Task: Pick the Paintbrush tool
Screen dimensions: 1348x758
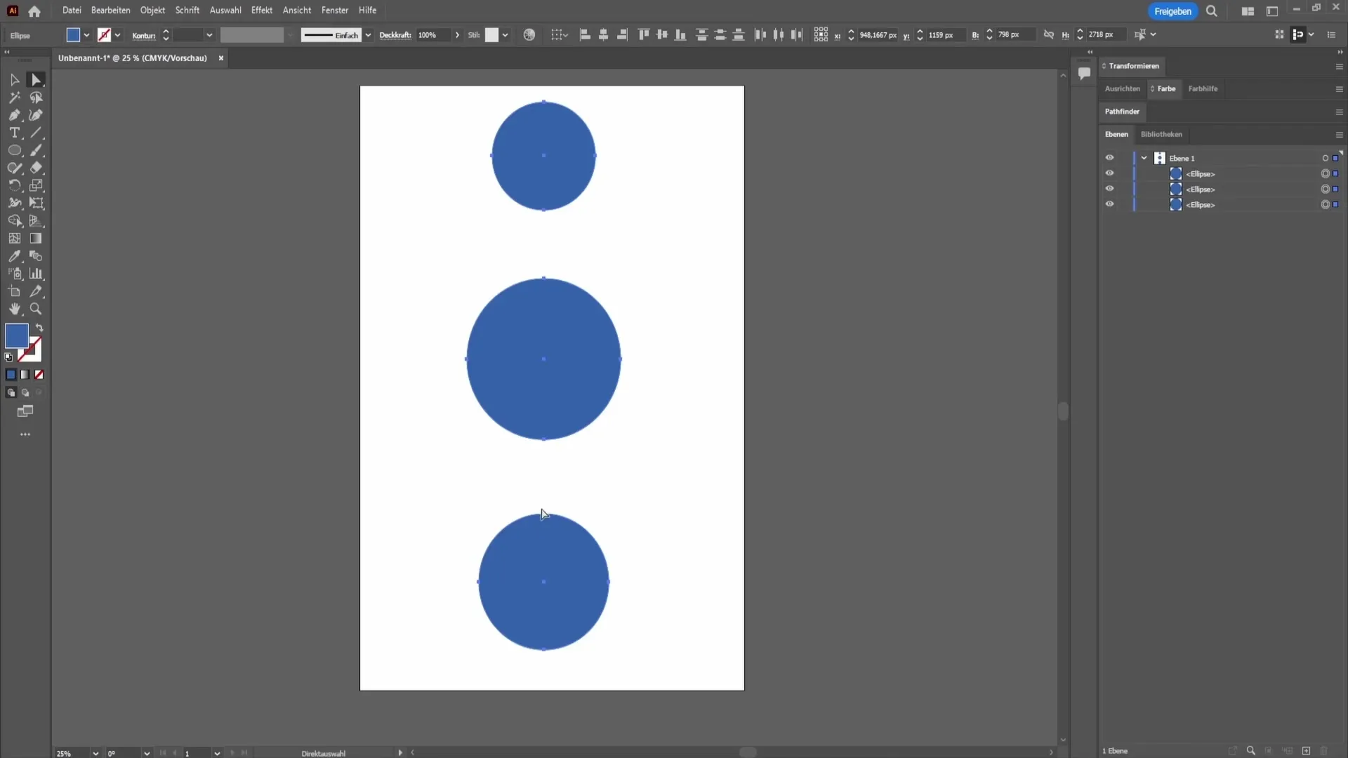Action: (x=36, y=150)
